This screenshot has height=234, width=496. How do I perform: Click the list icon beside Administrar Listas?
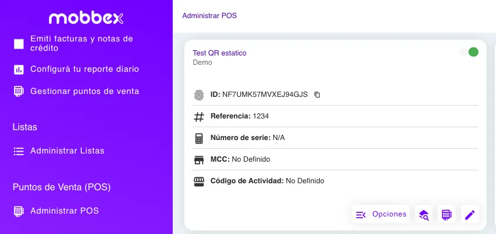tap(19, 151)
